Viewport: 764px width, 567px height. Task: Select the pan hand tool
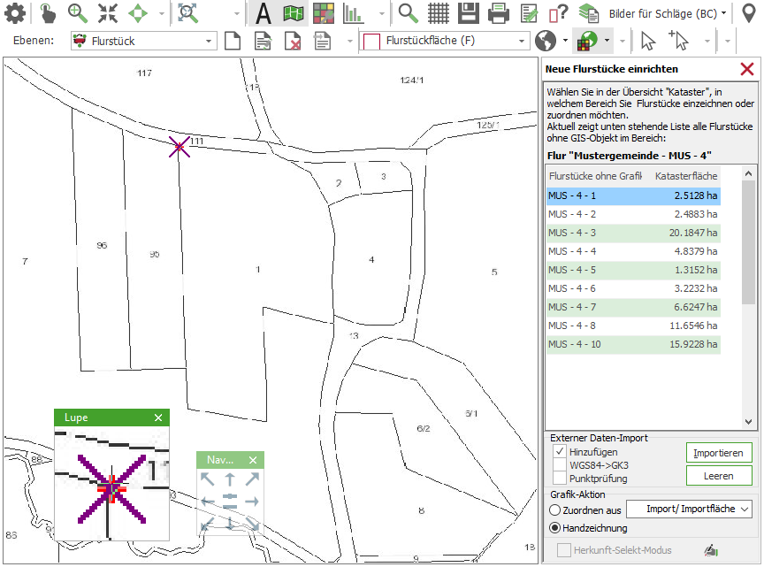point(47,13)
